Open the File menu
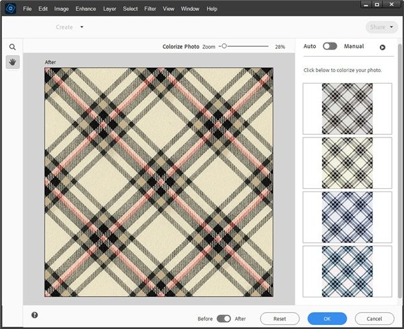This screenshot has width=404, height=329. click(x=28, y=9)
